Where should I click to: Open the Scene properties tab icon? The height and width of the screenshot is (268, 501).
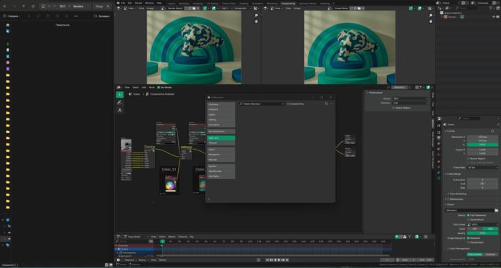(438, 149)
